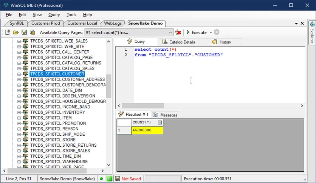This screenshot has height=183, width=316.
Task: Open the Execute options dropdown arrow
Action: click(211, 32)
